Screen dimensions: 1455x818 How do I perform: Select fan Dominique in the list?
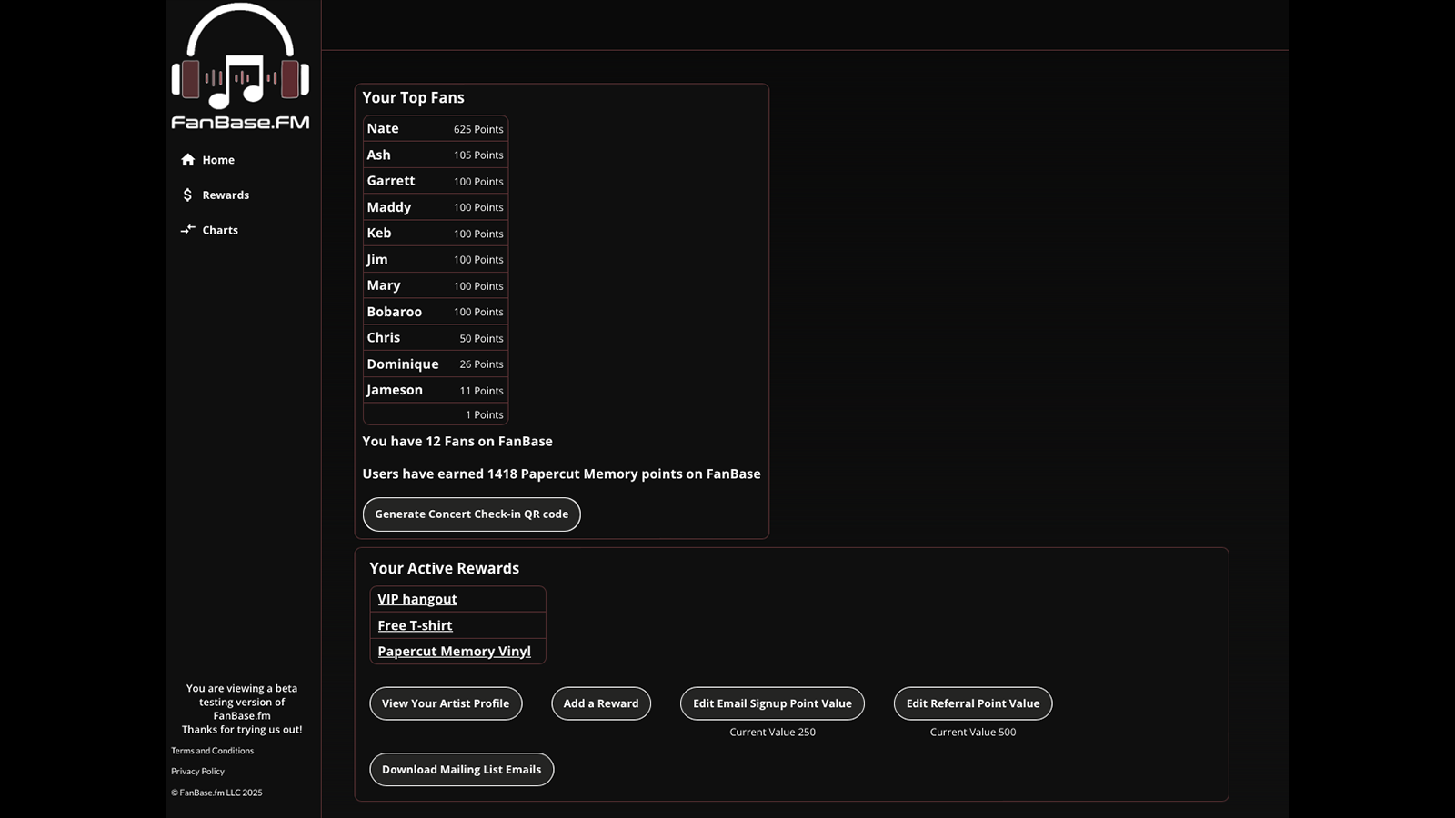403,364
